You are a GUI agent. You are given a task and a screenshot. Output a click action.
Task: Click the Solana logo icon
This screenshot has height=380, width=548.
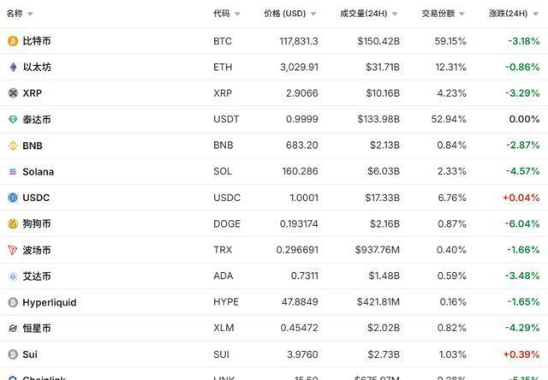13,172
